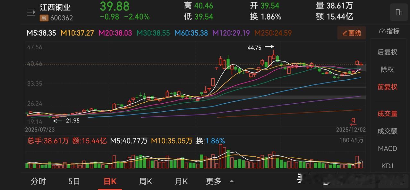Click stock name 江西铜业
Screen dimensions: 410x190
tap(55, 7)
